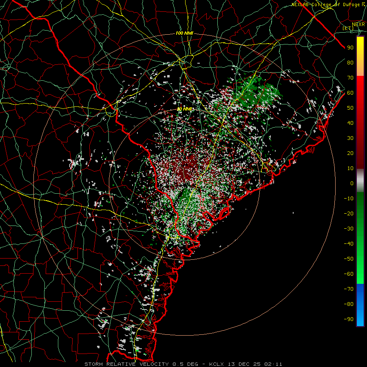Click the "20" value on the velocity scale

coord(350,153)
